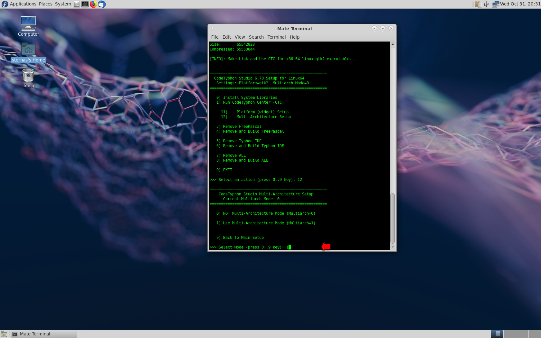541x338 pixels.
Task: Launch Thunderbird mail from the top panel
Action: pyautogui.click(x=102, y=4)
